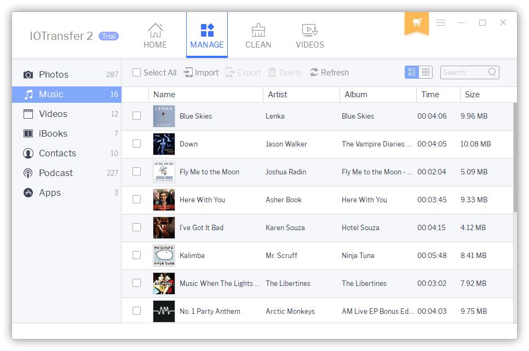Viewport: 529px width, 351px height.
Task: Open Photos in the sidebar
Action: pyautogui.click(x=54, y=74)
